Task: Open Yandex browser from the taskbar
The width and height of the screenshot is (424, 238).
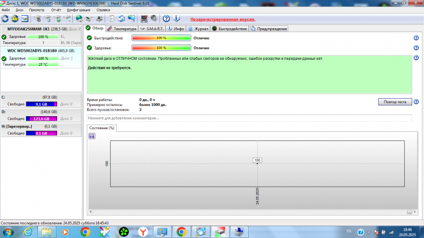Action: coord(143,232)
